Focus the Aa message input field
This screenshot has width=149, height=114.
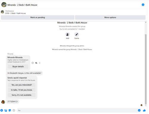click(77, 110)
